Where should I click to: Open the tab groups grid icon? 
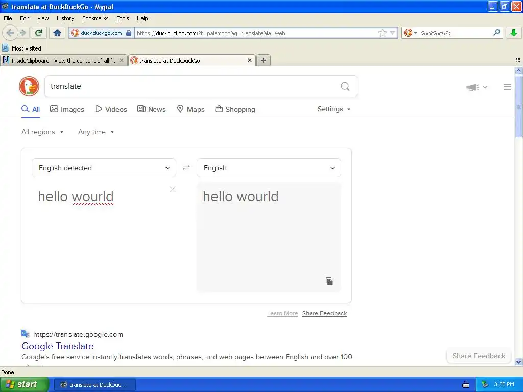point(518,60)
